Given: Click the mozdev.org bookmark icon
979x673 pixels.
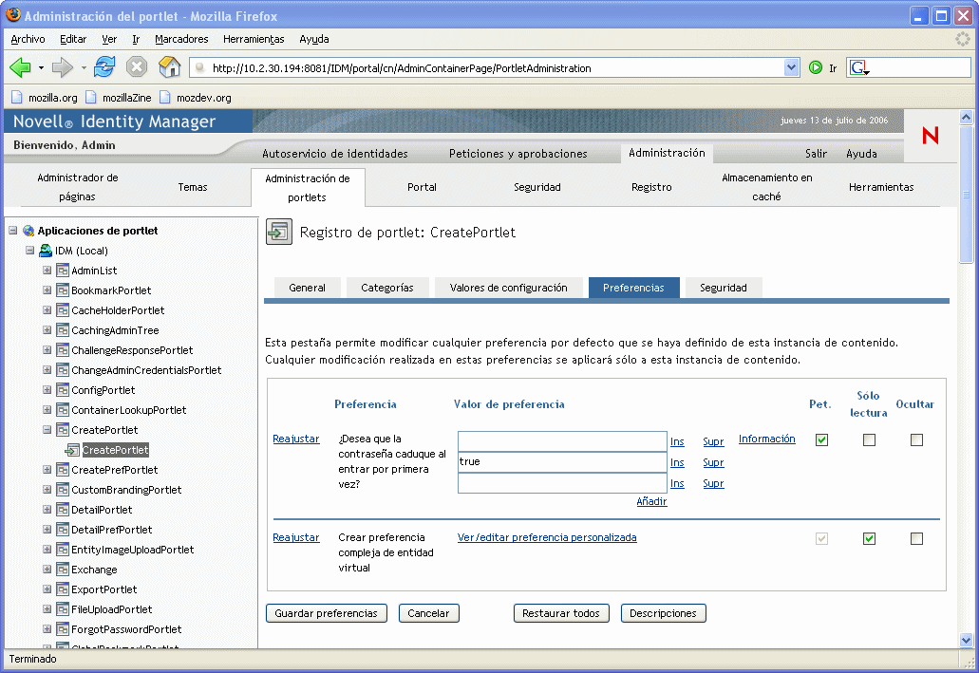Looking at the screenshot, I should coord(165,98).
